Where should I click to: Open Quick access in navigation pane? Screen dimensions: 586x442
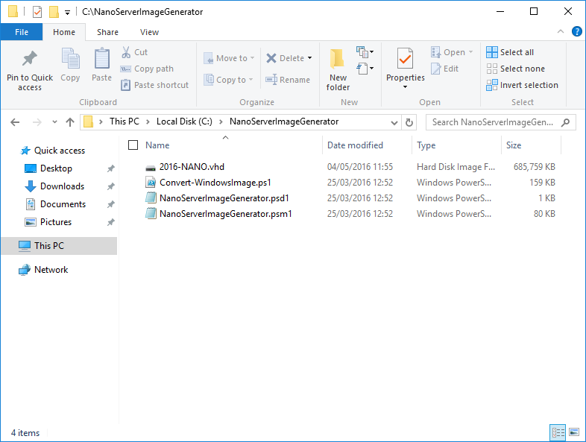click(53, 151)
